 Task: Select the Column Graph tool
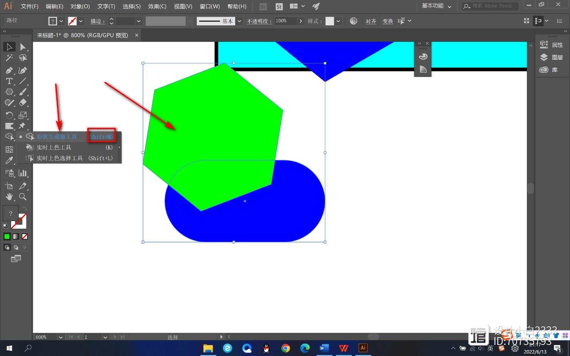[23, 173]
